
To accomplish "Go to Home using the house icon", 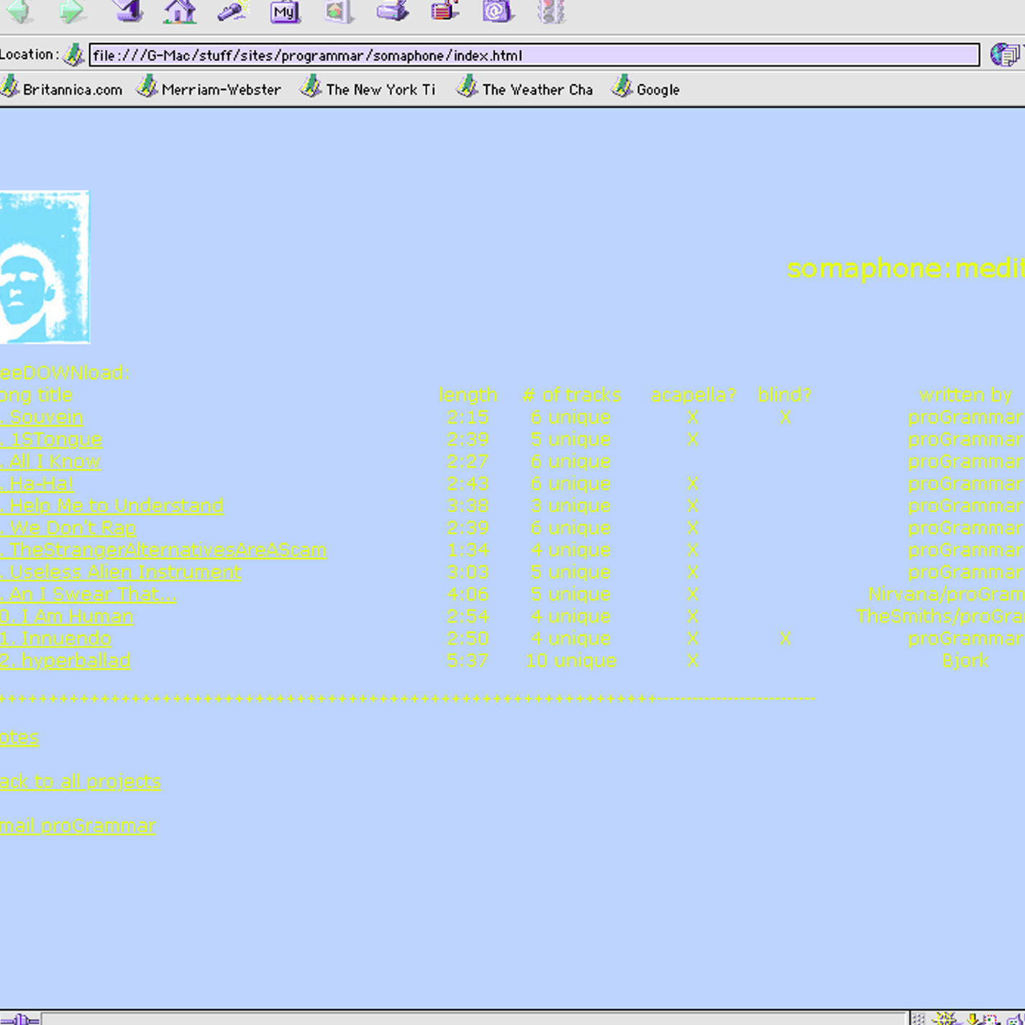I will point(180,11).
